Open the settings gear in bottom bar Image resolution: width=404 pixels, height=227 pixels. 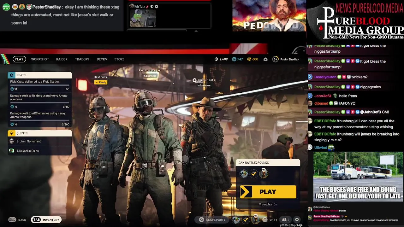(x=297, y=220)
